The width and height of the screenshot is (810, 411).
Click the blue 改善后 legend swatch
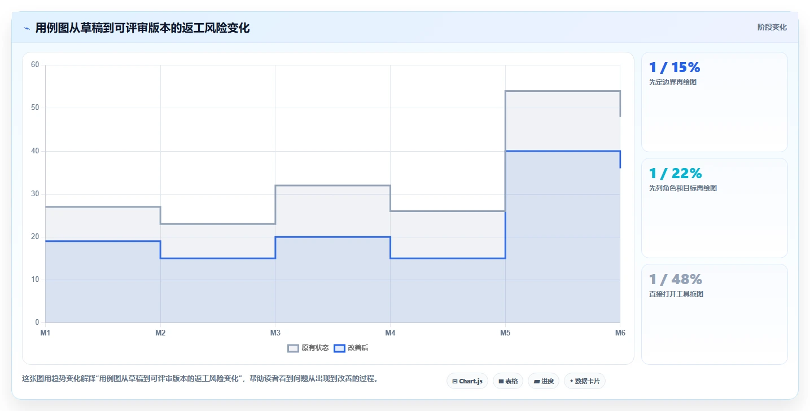pos(339,348)
